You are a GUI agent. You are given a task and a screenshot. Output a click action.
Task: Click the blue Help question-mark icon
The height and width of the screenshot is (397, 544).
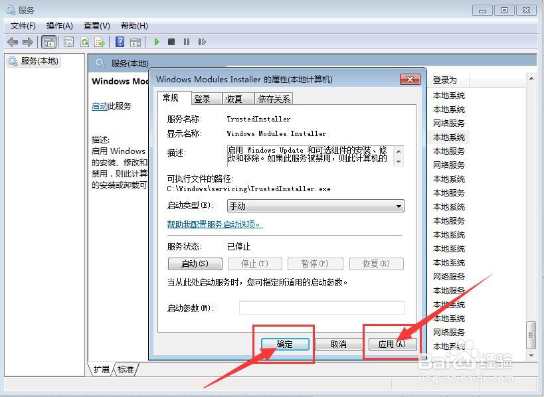120,42
